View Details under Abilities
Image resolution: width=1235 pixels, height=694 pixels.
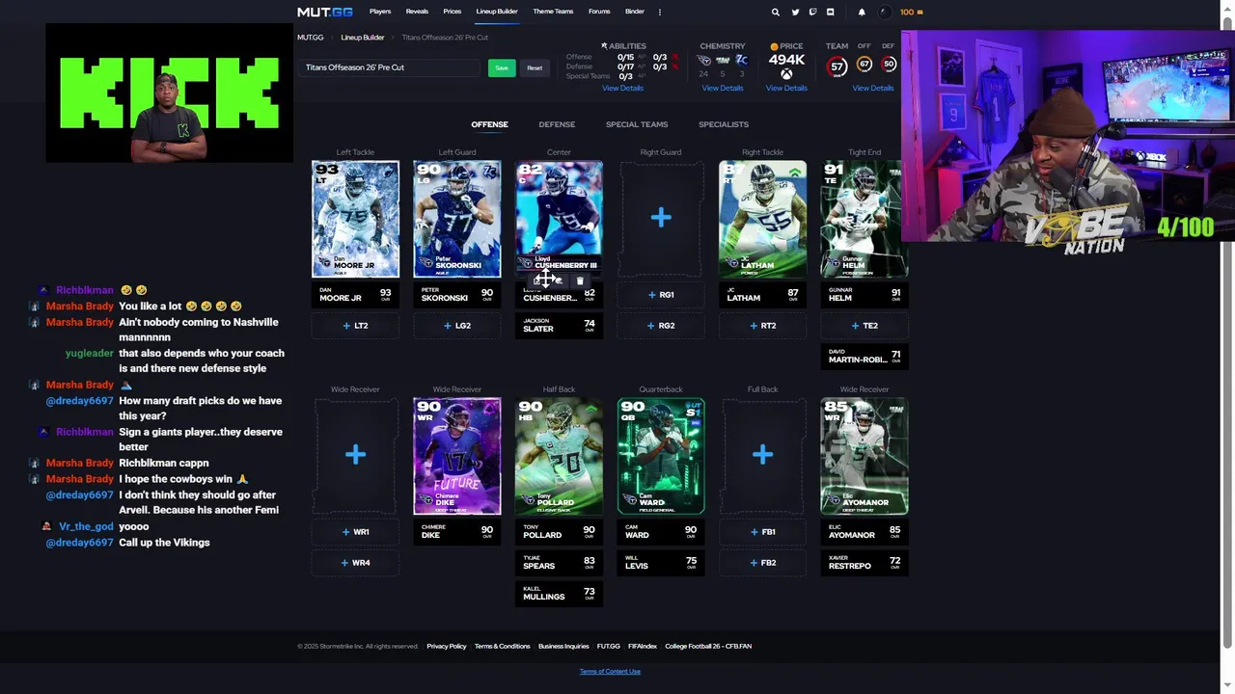point(622,88)
